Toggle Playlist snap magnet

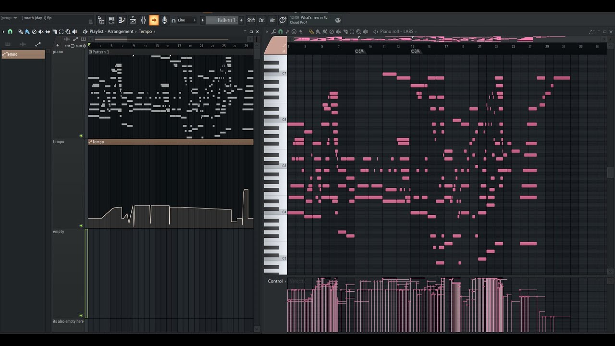(x=10, y=32)
